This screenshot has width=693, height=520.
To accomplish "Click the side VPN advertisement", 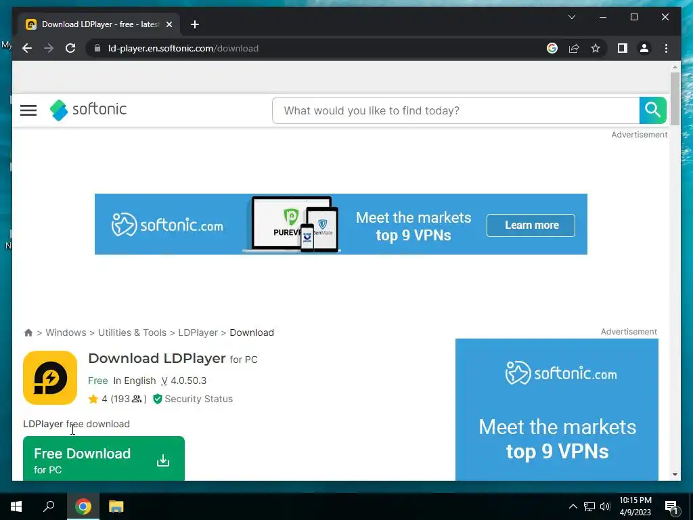I will [x=557, y=410].
